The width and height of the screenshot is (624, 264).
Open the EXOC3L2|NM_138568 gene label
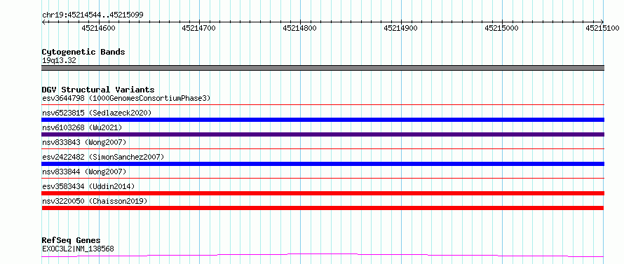(78, 249)
